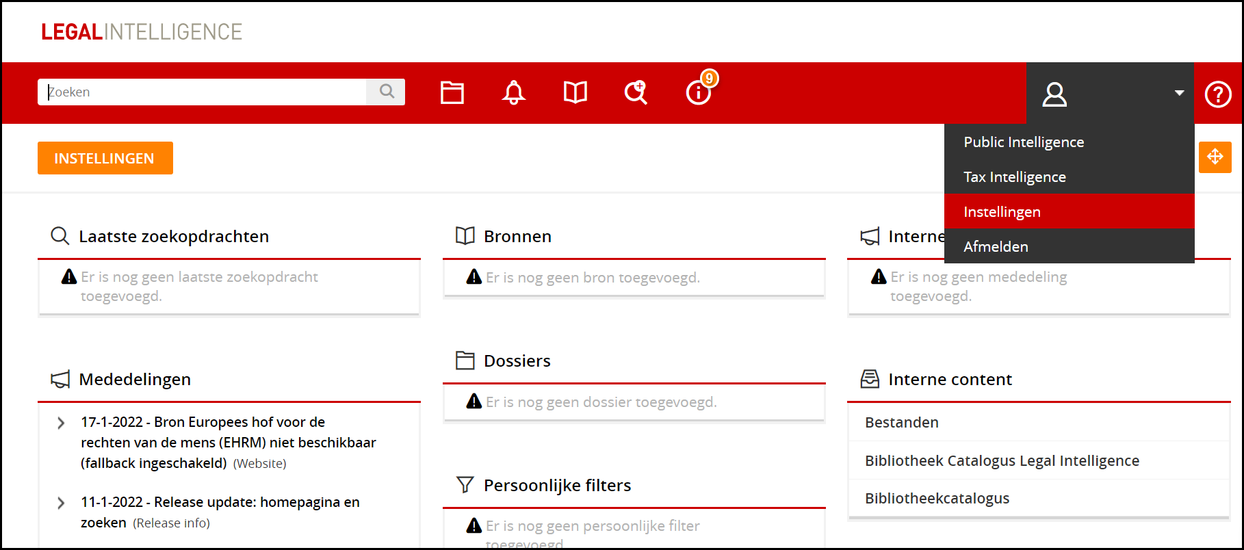Click the Dossiers widget heading

pyautogui.click(x=517, y=361)
